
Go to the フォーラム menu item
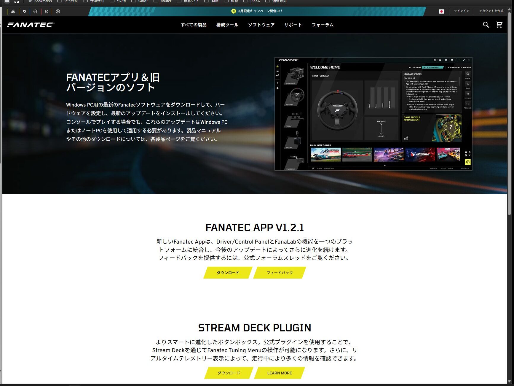click(323, 25)
